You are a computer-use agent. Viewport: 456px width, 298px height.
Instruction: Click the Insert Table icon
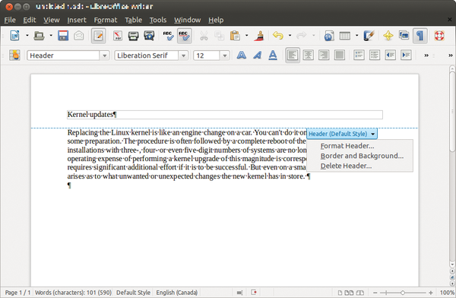coord(345,36)
